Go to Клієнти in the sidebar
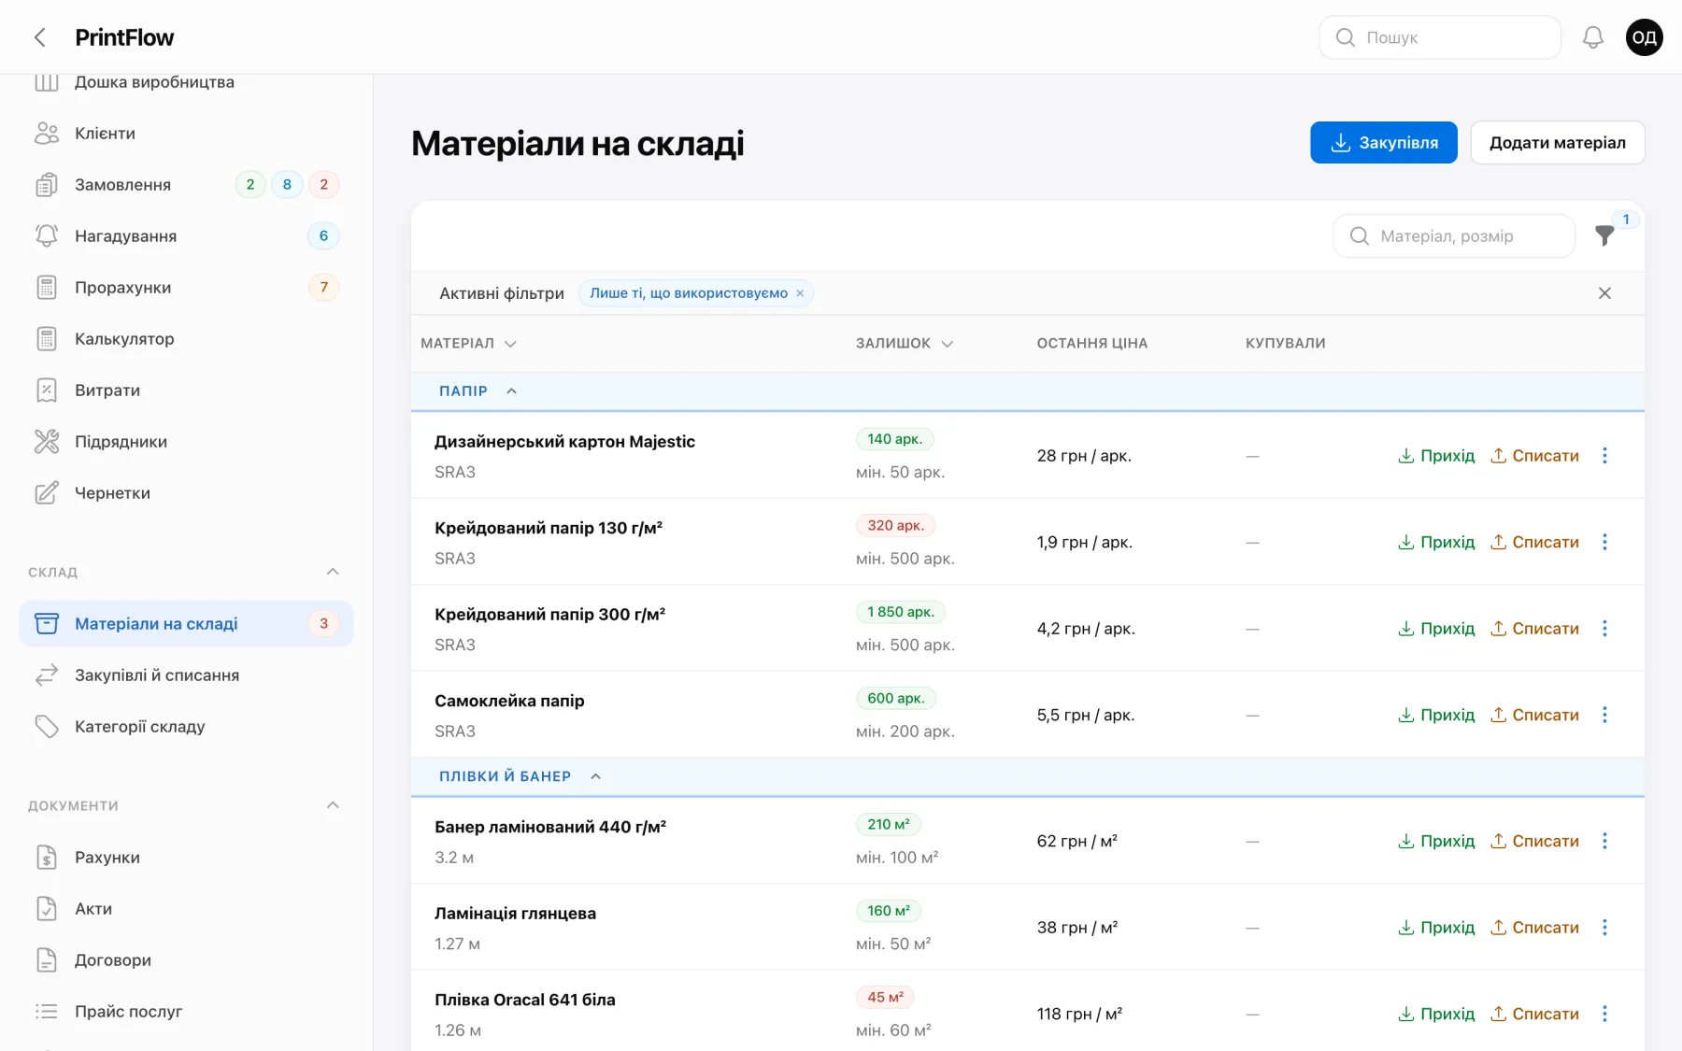This screenshot has width=1682, height=1051. click(x=186, y=134)
